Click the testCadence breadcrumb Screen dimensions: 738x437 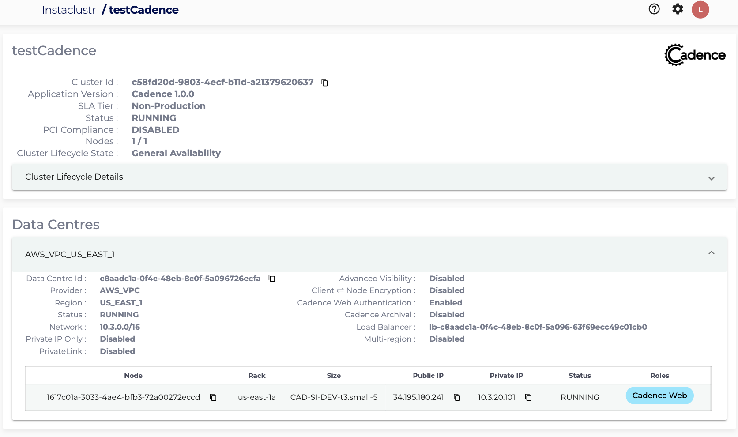coord(143,10)
